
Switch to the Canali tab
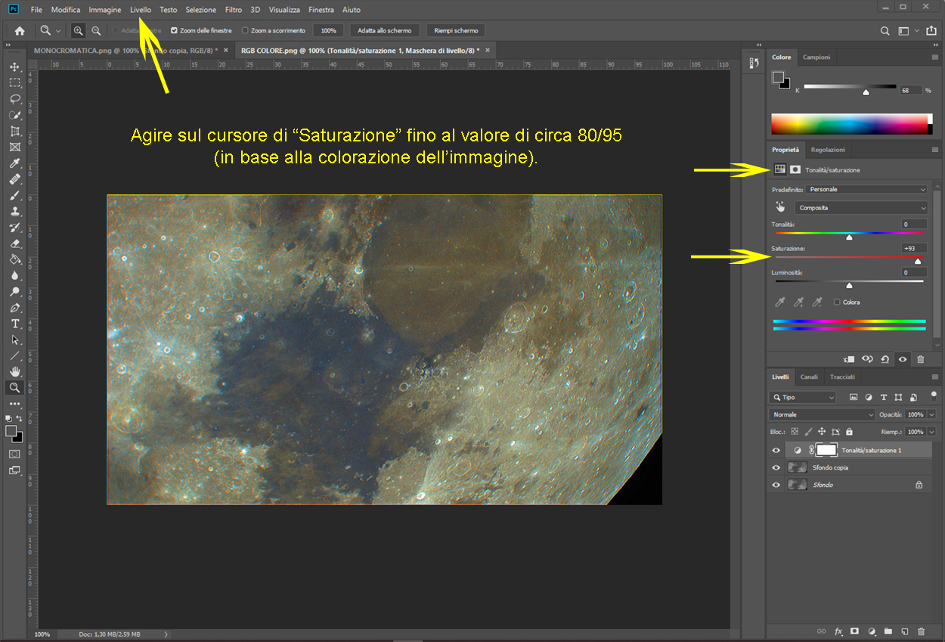click(x=809, y=377)
